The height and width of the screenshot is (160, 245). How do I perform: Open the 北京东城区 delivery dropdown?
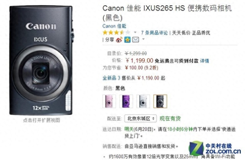click(140, 118)
